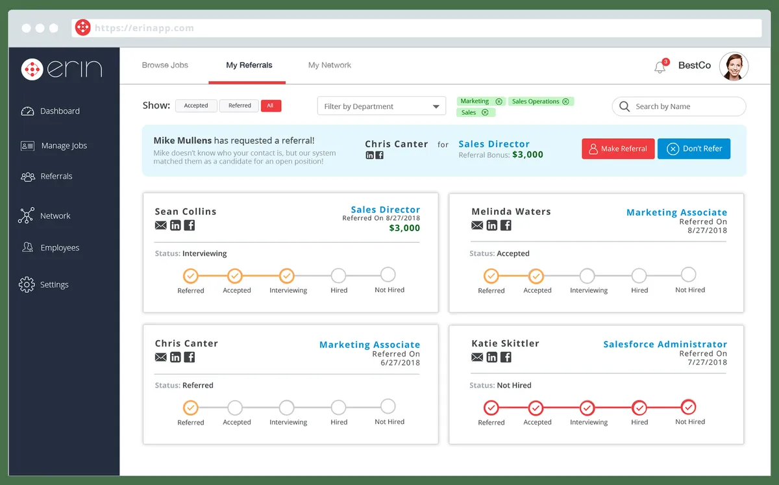Image resolution: width=779 pixels, height=485 pixels.
Task: Click the Melinda Waters name
Action: click(x=511, y=212)
